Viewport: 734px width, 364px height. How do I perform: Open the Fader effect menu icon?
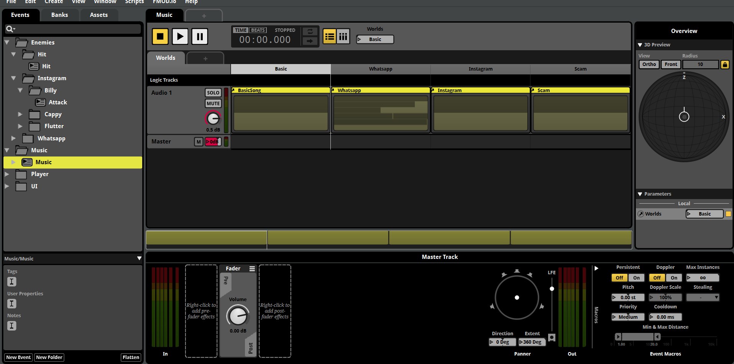(x=252, y=269)
